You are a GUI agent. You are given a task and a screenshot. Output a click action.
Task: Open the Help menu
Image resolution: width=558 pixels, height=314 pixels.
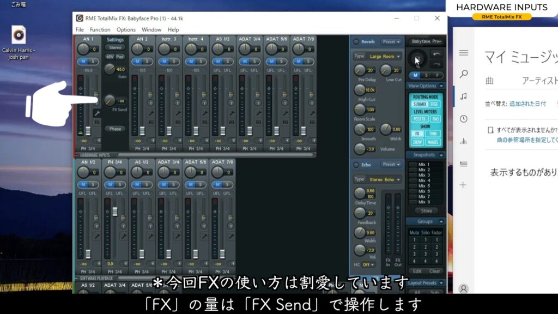173,29
